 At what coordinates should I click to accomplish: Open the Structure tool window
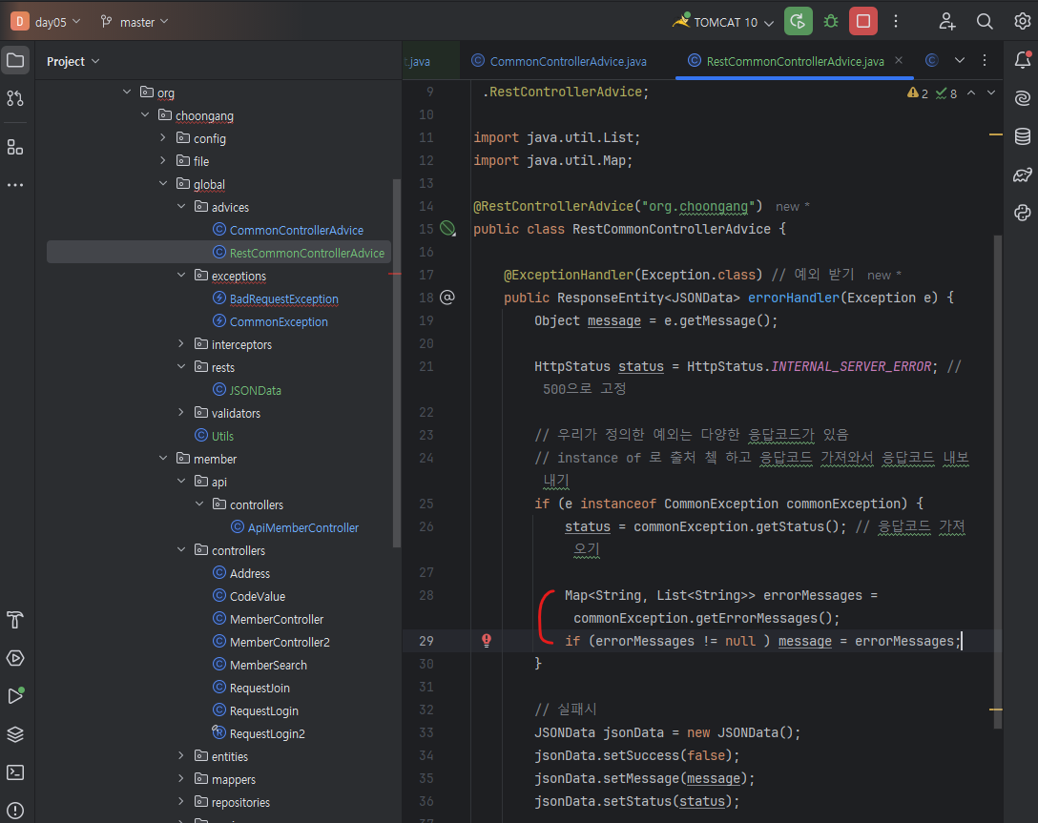(15, 147)
